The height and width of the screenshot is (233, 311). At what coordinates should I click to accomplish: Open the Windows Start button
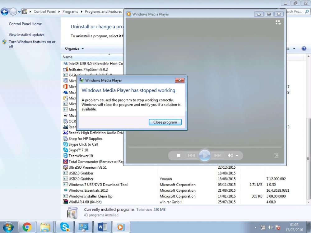[8, 227]
